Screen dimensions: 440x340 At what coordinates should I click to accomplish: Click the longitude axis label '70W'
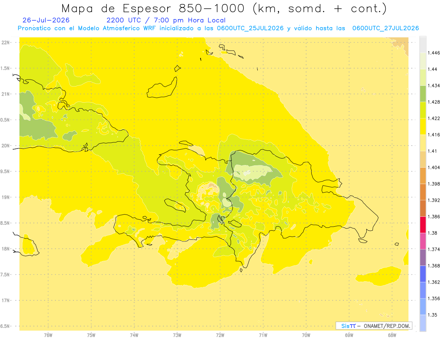tap(306, 335)
